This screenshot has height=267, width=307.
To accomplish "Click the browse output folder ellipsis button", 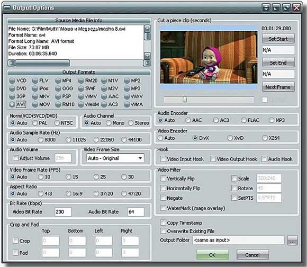I will tap(292, 241).
